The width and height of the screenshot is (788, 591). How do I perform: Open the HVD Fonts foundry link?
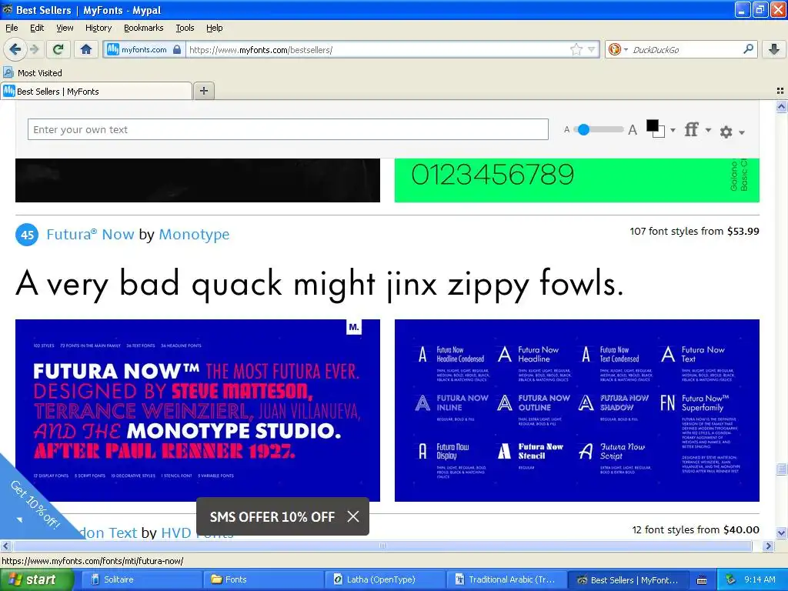click(x=197, y=533)
